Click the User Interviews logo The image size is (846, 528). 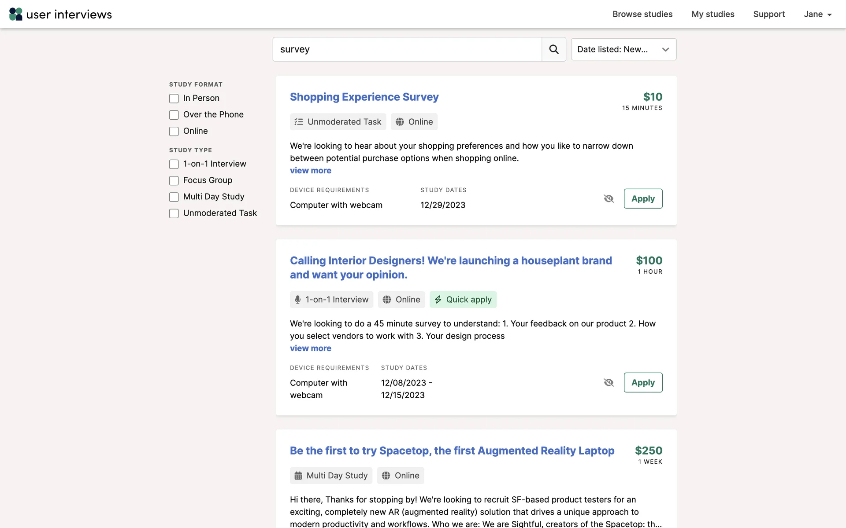pyautogui.click(x=60, y=14)
